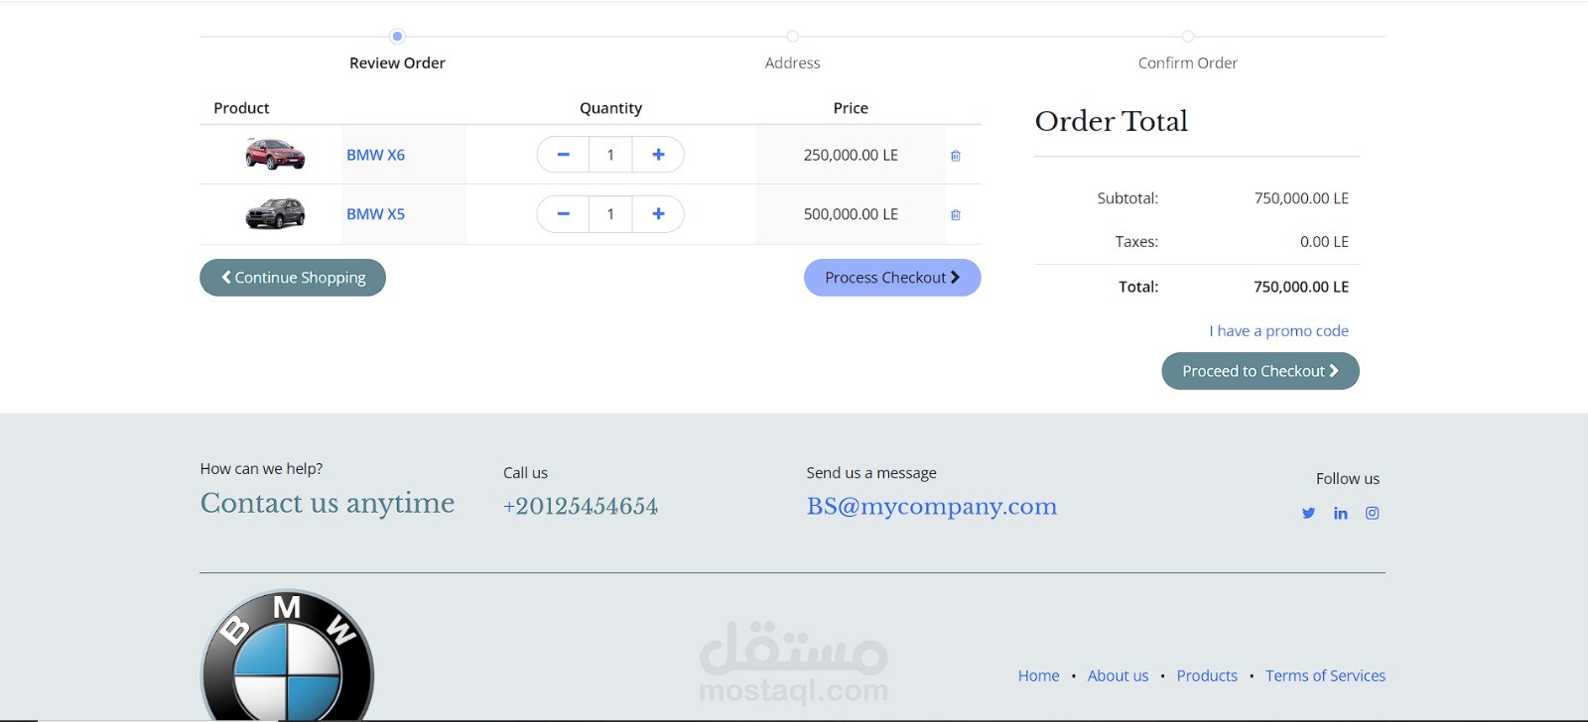
Task: Go back with Continue Shopping button
Action: [293, 278]
